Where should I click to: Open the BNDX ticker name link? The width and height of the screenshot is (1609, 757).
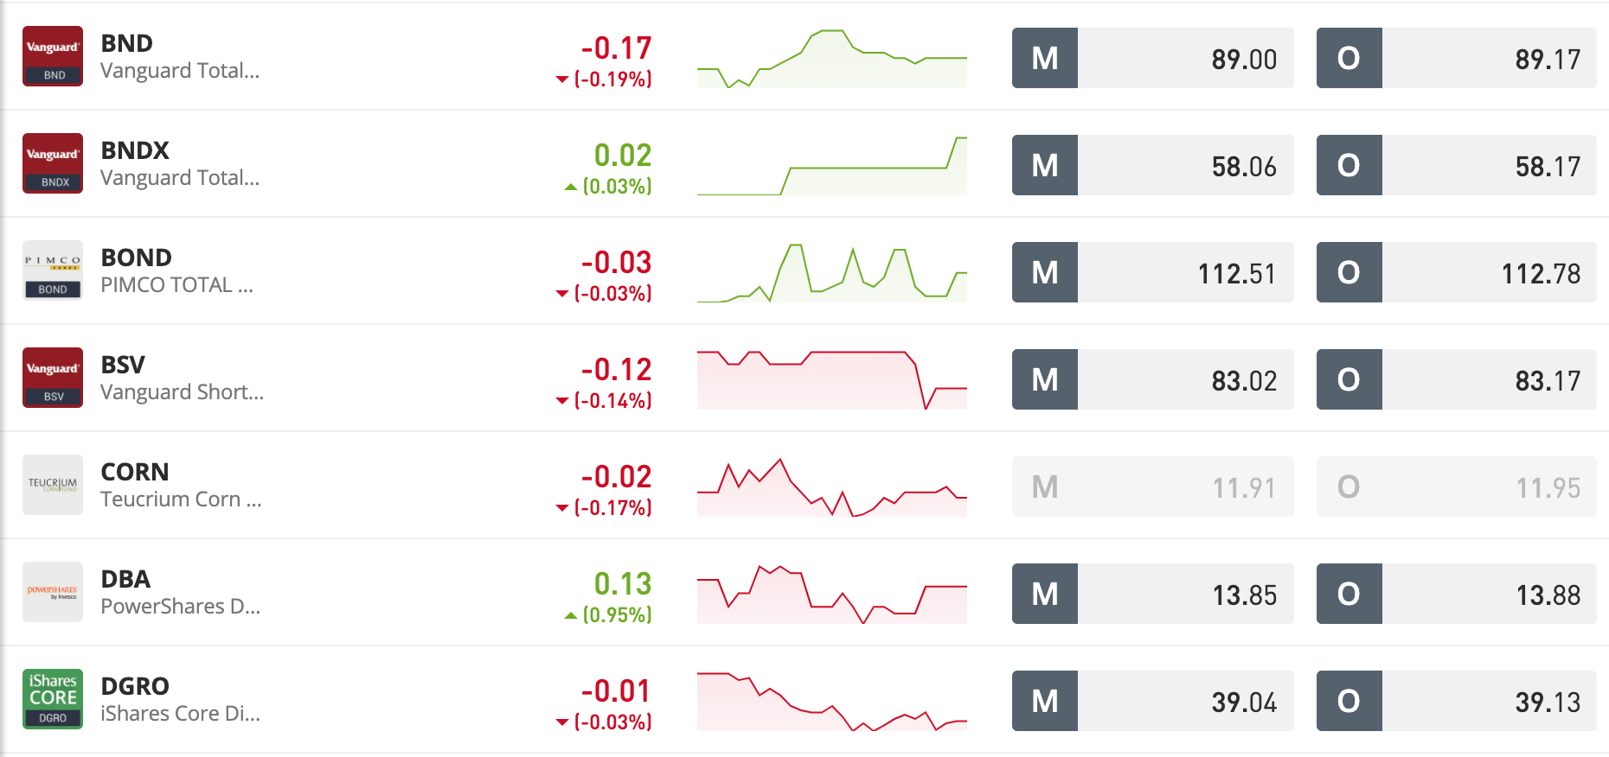(135, 150)
